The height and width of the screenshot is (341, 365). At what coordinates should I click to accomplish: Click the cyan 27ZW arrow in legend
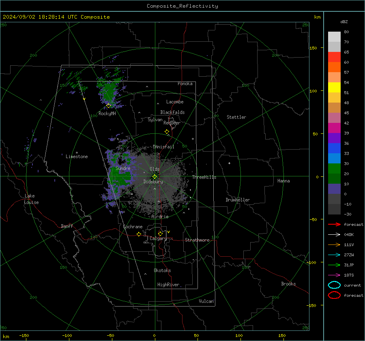(334, 255)
